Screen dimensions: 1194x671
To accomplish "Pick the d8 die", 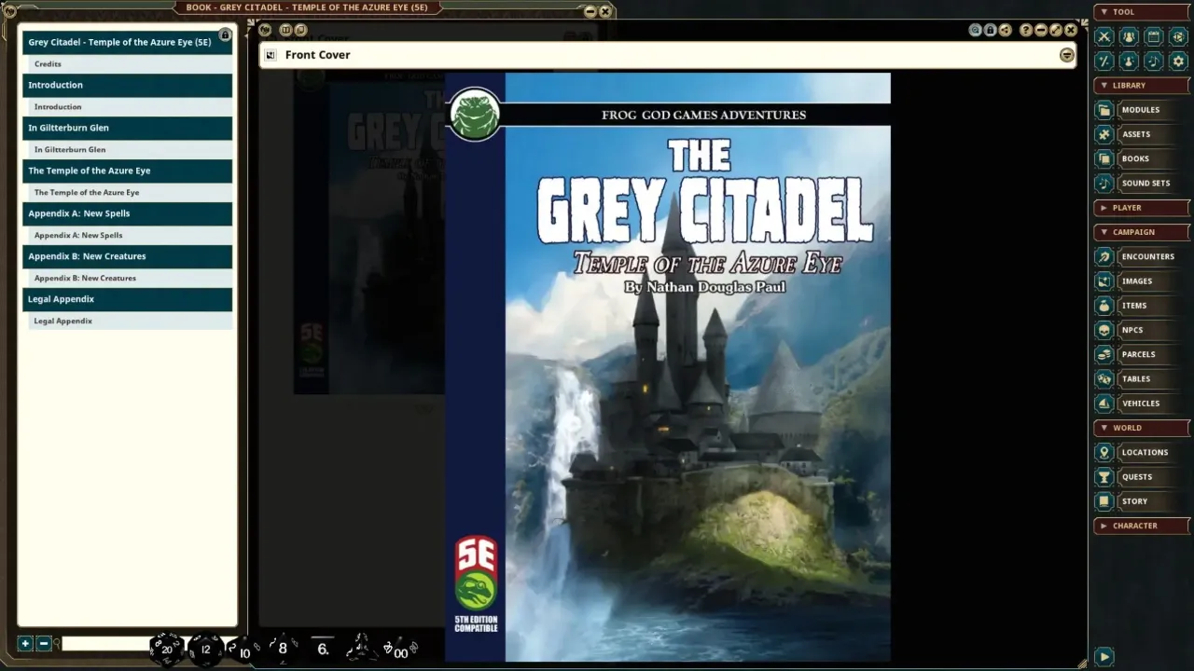I will click(284, 648).
